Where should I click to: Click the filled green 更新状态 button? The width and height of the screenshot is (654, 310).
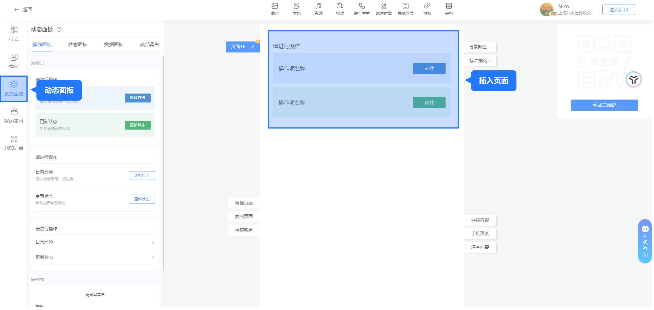[x=138, y=125]
